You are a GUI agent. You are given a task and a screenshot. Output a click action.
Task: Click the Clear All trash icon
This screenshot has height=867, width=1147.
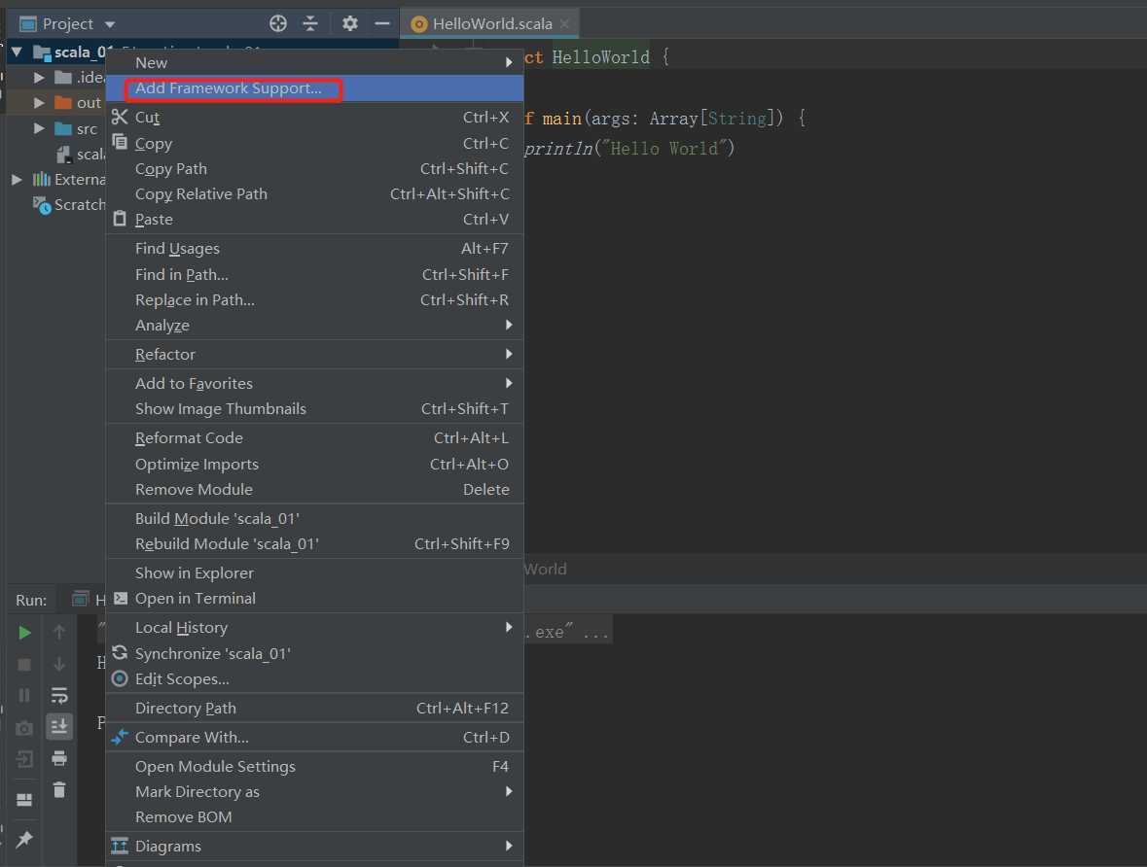click(59, 789)
